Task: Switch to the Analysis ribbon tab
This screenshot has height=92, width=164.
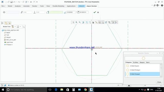Action: click(18, 6)
